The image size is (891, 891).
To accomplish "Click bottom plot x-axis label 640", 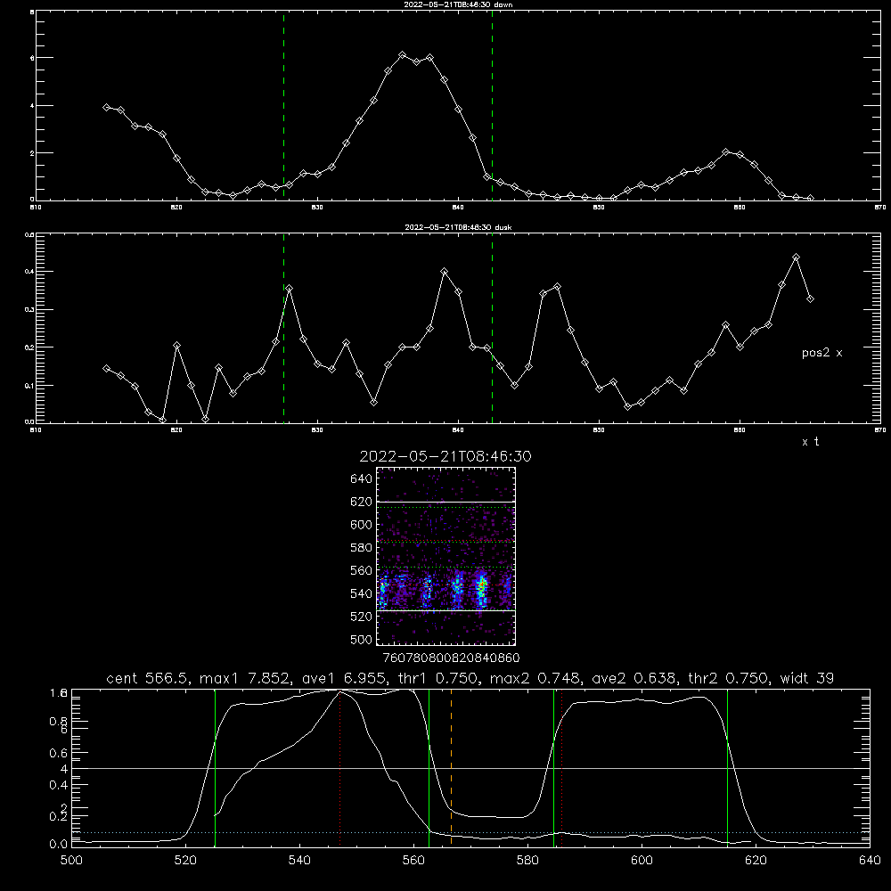I will (x=870, y=861).
